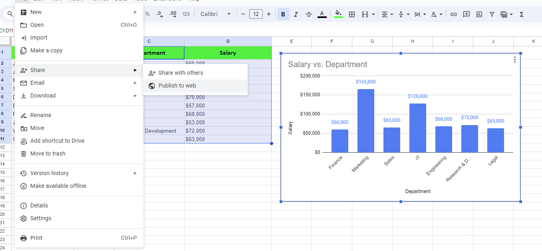542x251 pixels.
Task: Click the Create a filter icon
Action: point(492,14)
